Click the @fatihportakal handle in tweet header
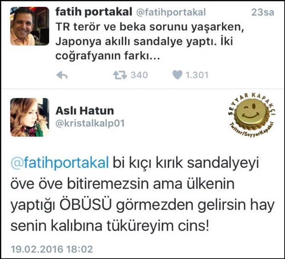Viewport: 285px width, 259px height. (x=171, y=12)
